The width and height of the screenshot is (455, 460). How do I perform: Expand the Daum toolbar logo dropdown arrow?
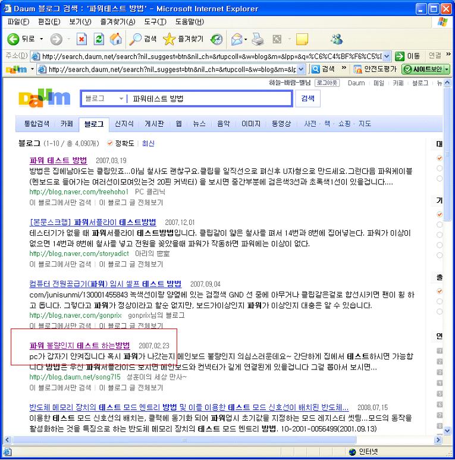point(32,69)
